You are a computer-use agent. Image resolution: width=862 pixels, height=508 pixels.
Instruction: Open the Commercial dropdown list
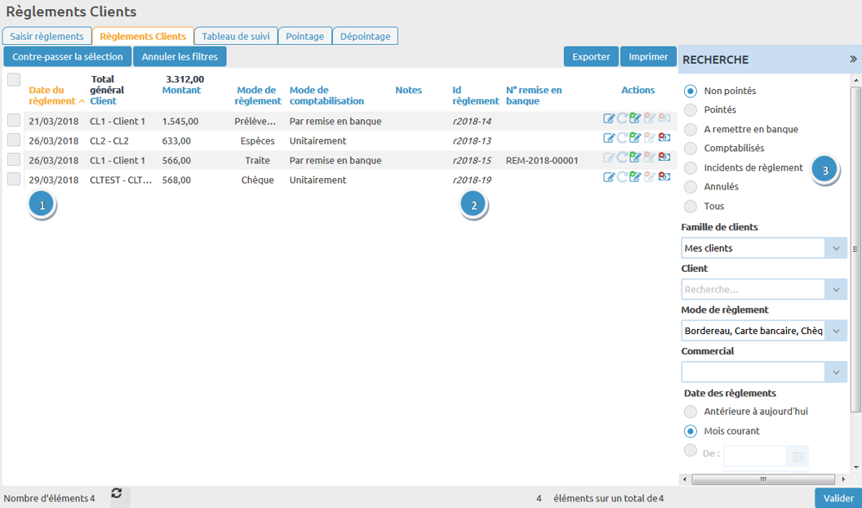(835, 372)
